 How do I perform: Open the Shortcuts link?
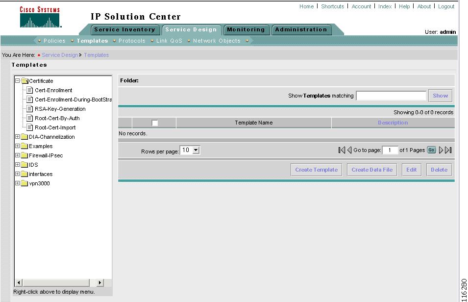pyautogui.click(x=332, y=6)
